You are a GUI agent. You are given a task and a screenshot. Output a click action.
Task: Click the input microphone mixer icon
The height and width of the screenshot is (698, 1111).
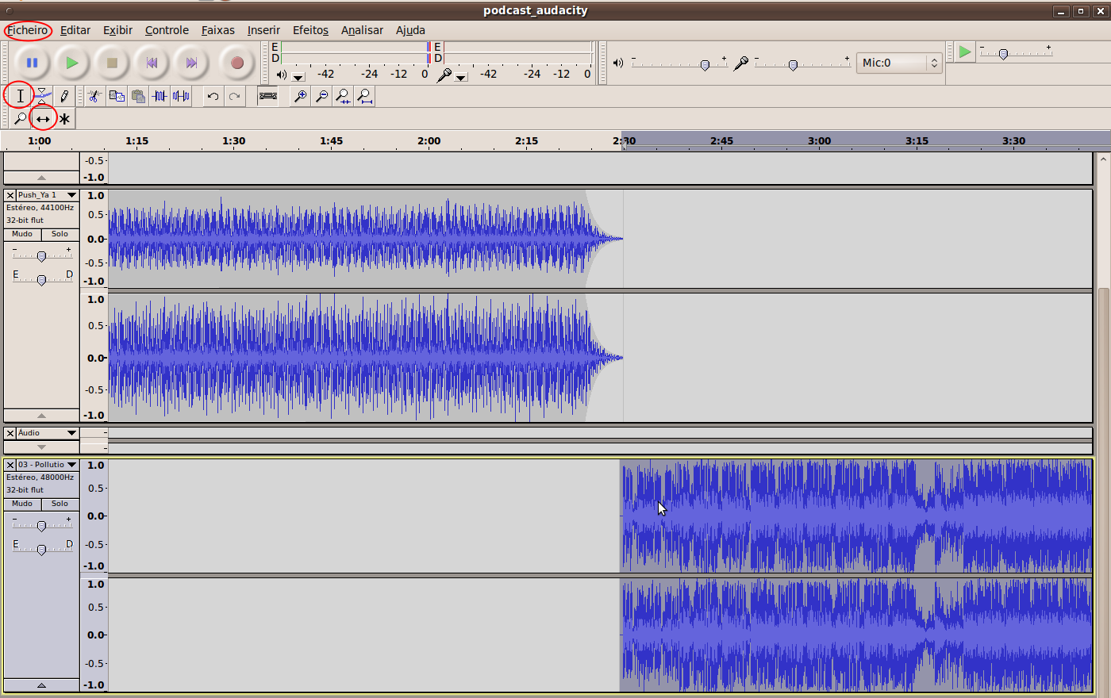coord(741,63)
